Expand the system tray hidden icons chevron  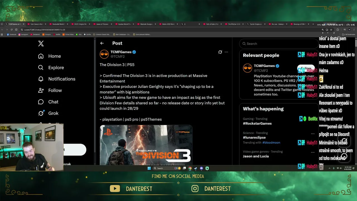click(x=329, y=168)
